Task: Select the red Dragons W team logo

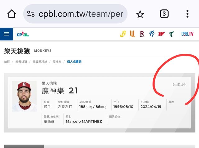Action: tap(161, 34)
